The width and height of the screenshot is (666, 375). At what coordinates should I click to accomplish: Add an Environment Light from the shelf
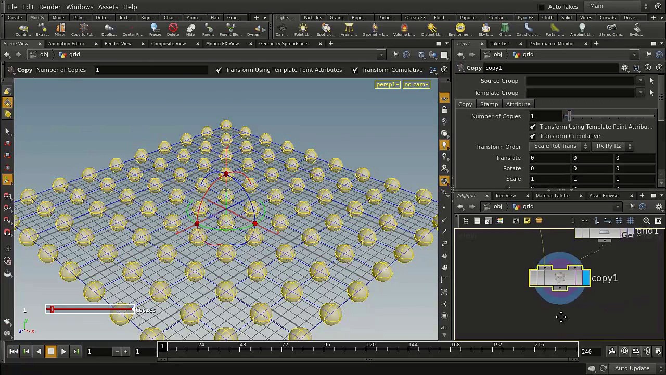460,30
